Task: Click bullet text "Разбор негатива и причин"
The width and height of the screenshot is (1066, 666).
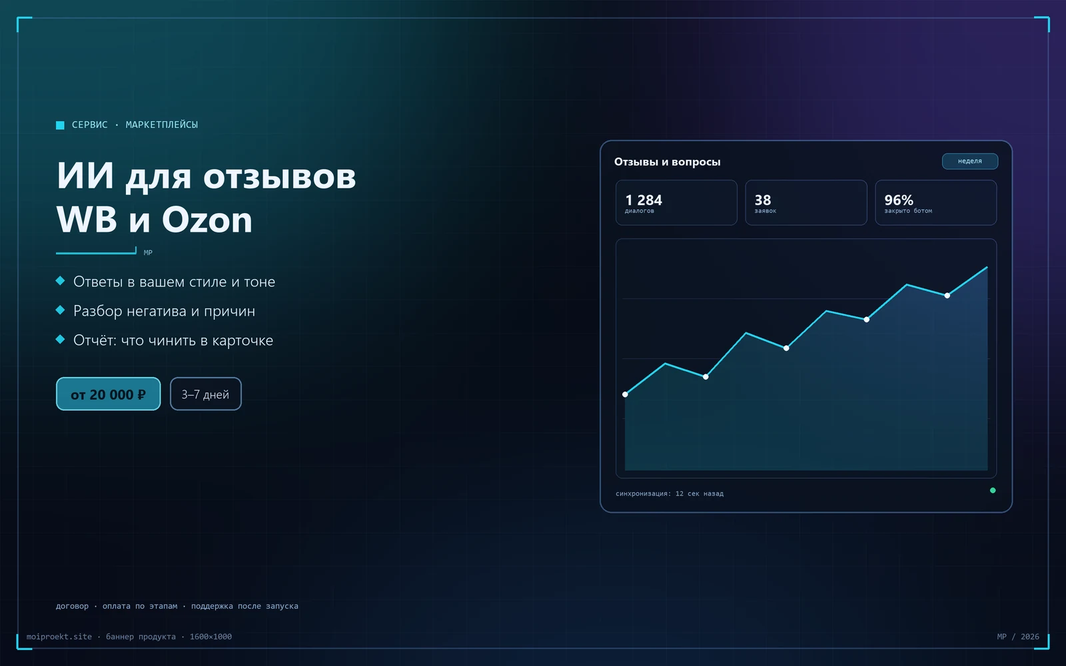Action: [164, 311]
